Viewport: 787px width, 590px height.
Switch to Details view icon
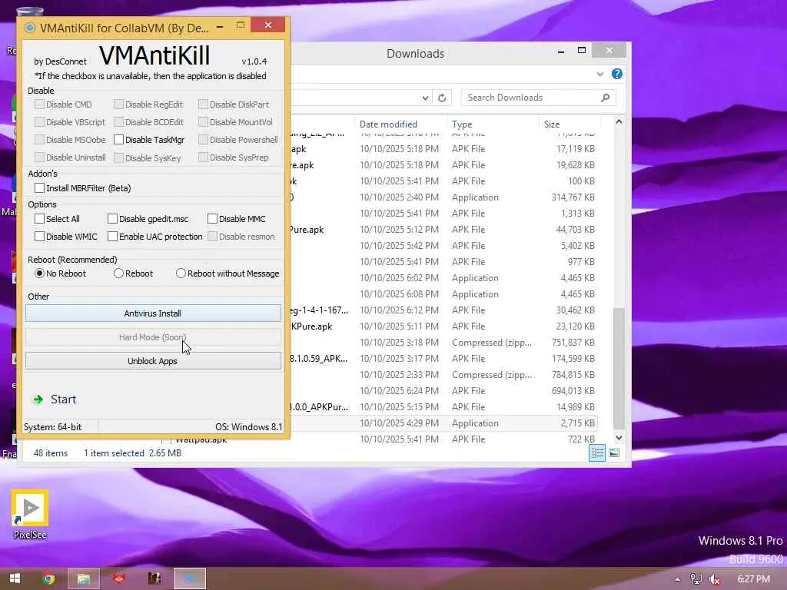click(596, 453)
